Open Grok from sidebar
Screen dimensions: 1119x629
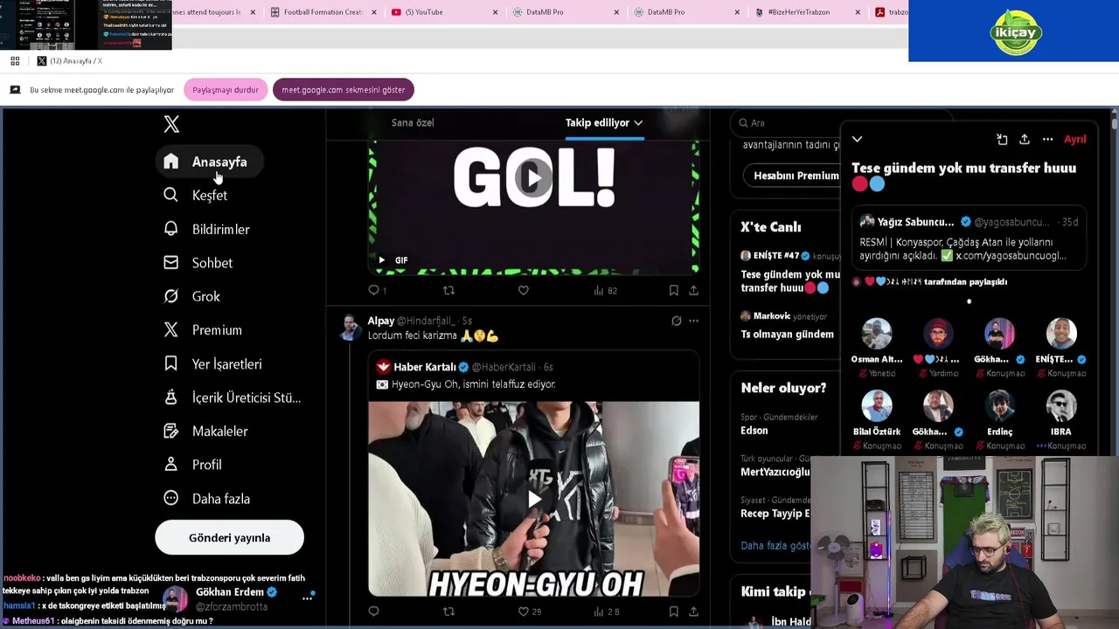192,296
